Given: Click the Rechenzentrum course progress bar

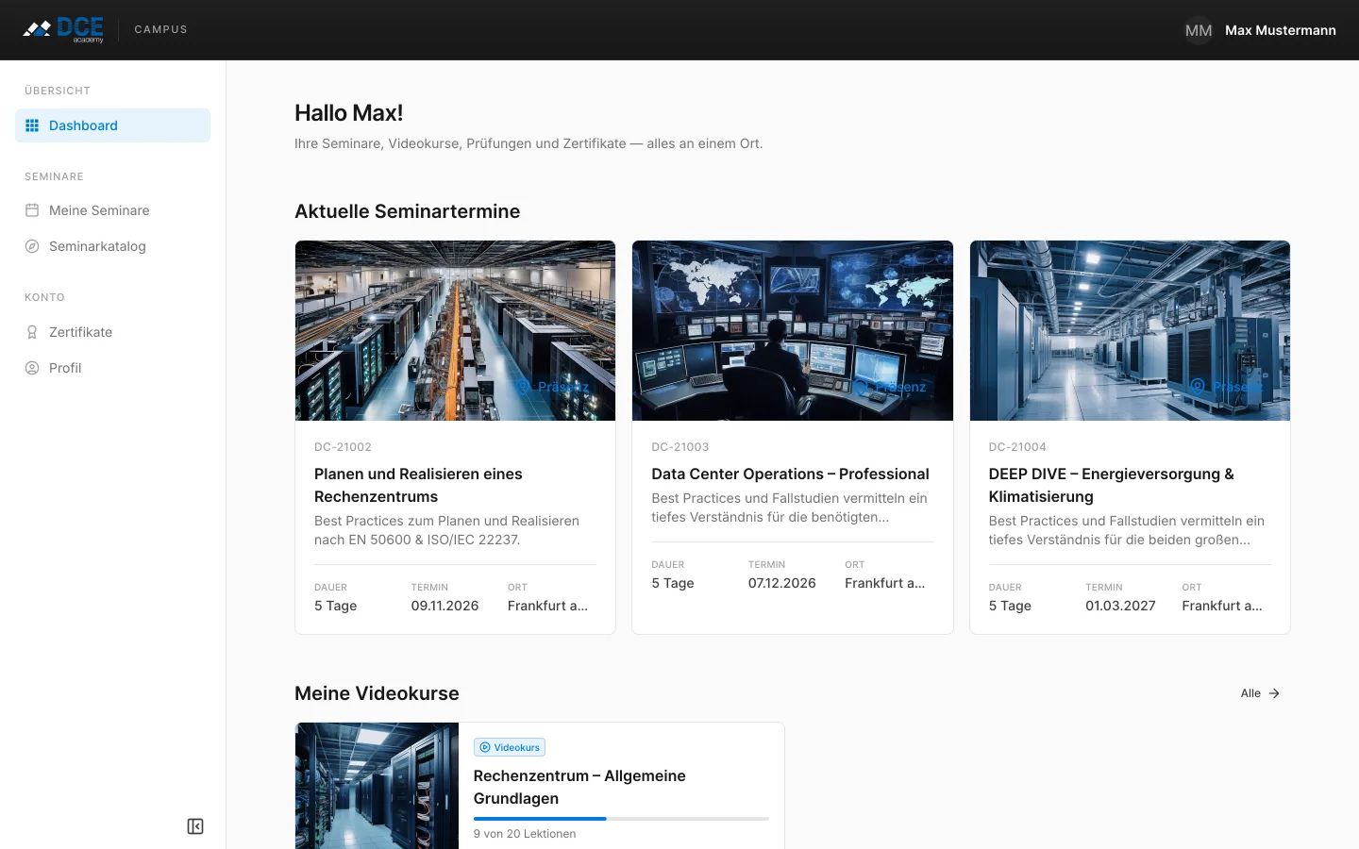Looking at the screenshot, I should pos(621,819).
